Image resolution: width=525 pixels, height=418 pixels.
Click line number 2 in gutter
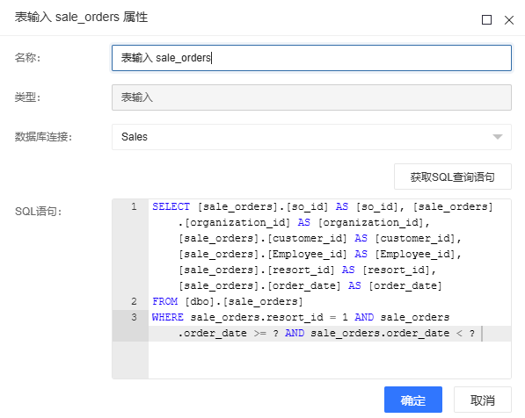click(x=134, y=301)
